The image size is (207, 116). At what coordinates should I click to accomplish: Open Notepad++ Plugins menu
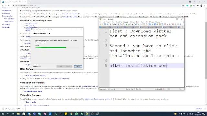152,22
